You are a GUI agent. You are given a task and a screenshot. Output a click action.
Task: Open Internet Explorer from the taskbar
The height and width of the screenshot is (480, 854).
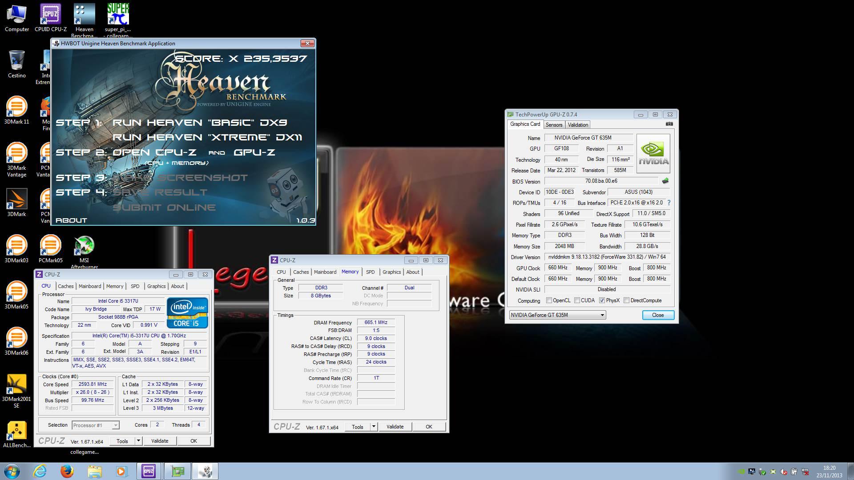[40, 471]
